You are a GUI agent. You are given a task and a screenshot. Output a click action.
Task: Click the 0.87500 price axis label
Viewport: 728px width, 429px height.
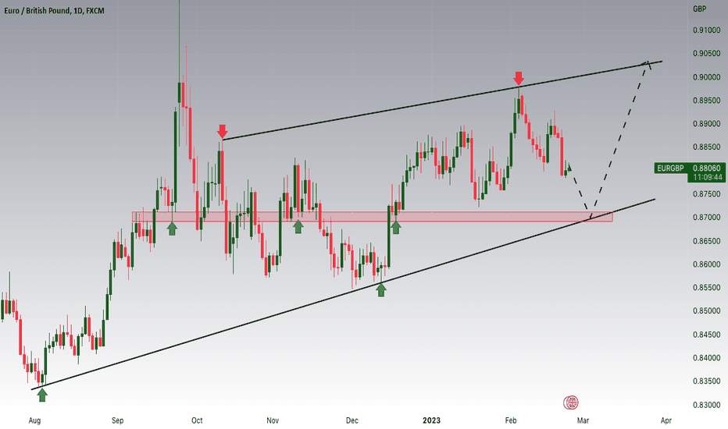[x=707, y=194]
